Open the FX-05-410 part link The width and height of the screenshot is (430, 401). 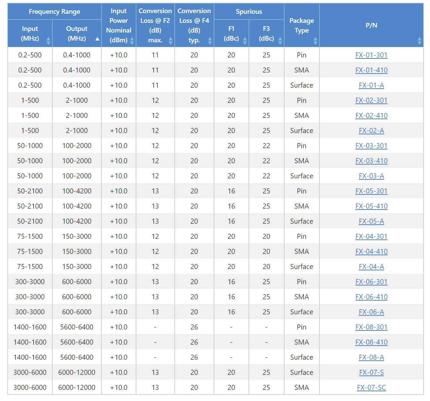pyautogui.click(x=371, y=206)
